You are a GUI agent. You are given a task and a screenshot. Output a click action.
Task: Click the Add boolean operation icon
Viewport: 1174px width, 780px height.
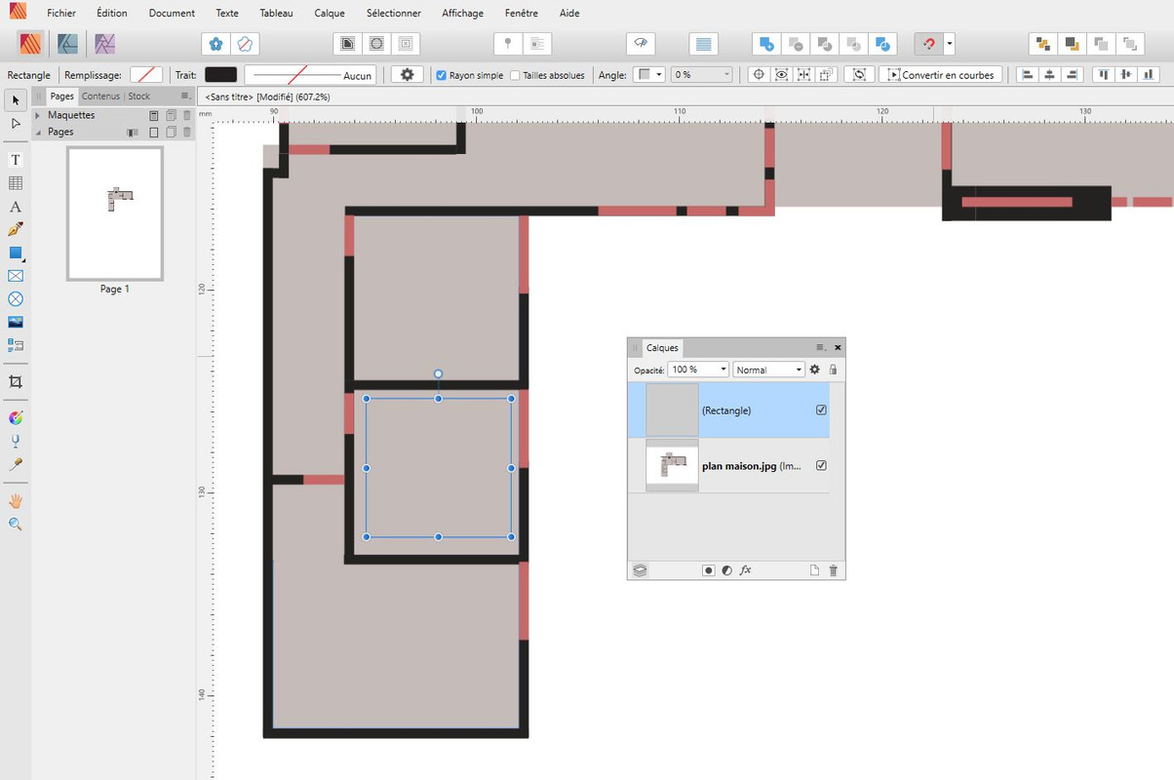click(x=766, y=44)
